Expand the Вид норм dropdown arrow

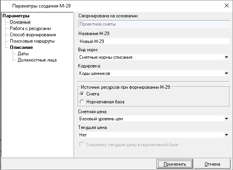click(226, 57)
